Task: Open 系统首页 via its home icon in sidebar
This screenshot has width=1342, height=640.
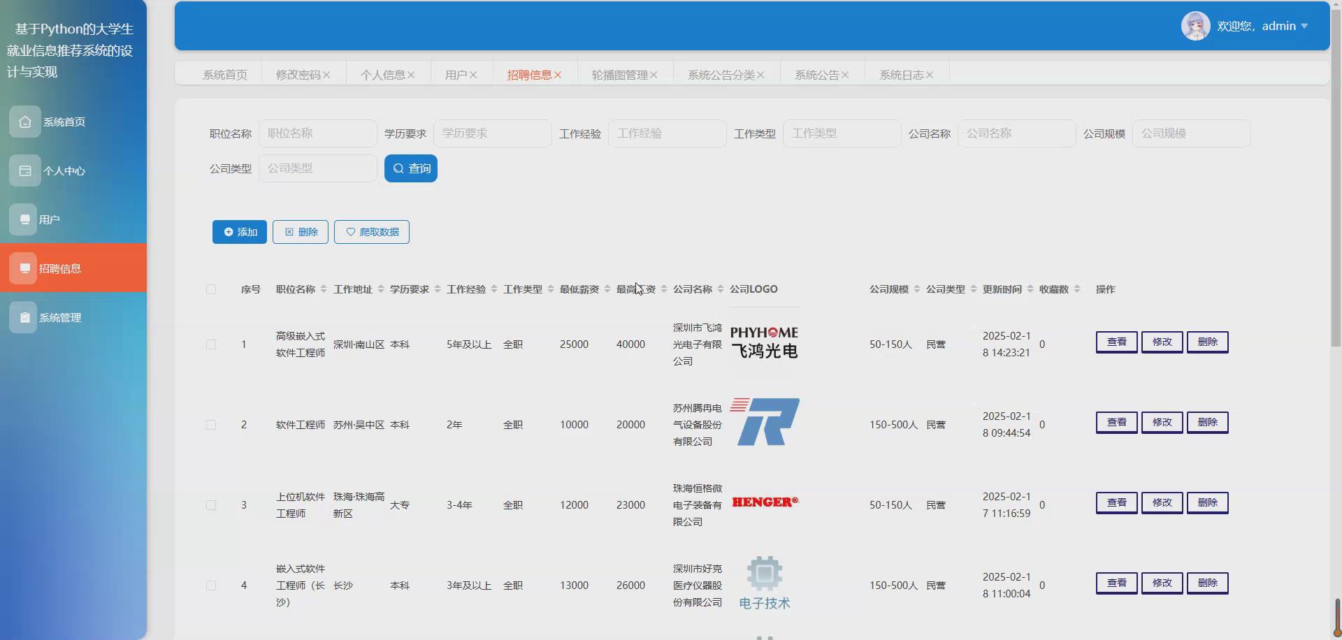Action: point(25,122)
